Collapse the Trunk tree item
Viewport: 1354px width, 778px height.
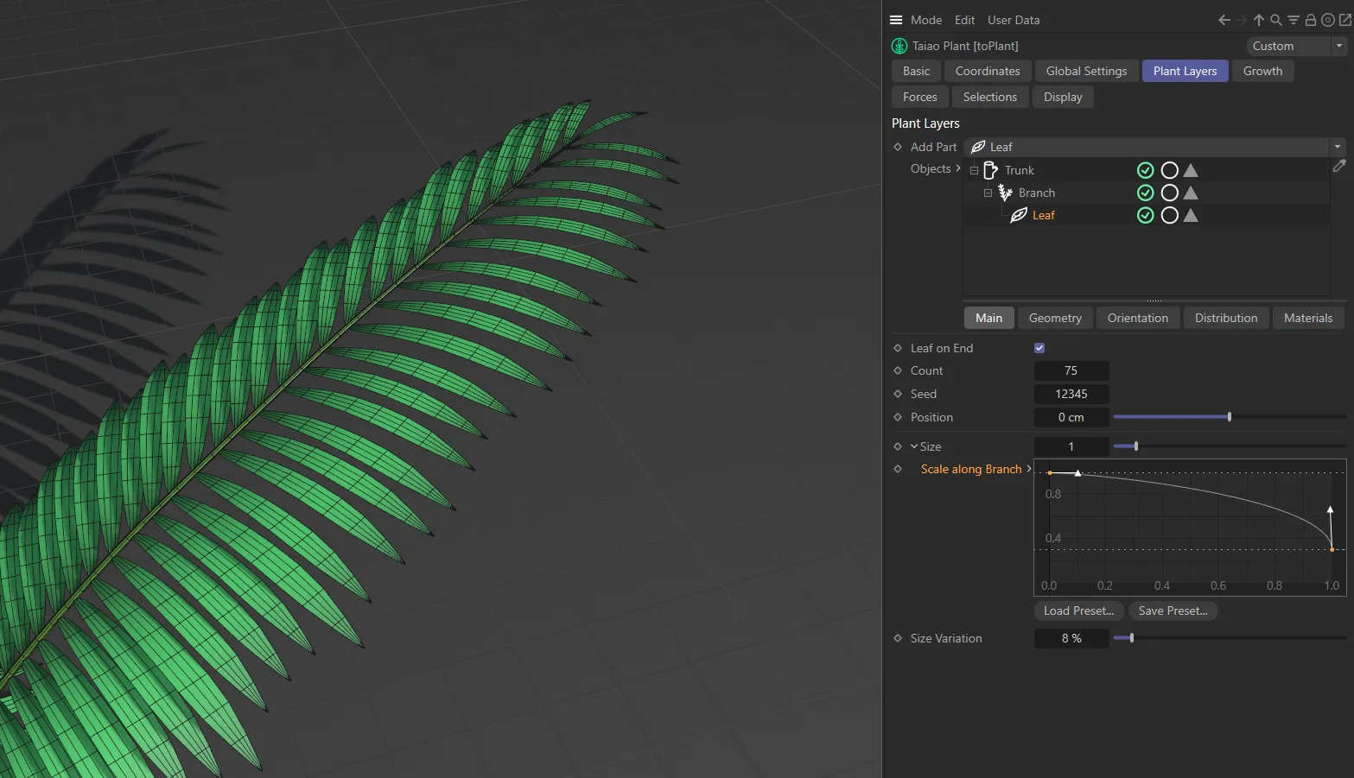coord(974,170)
